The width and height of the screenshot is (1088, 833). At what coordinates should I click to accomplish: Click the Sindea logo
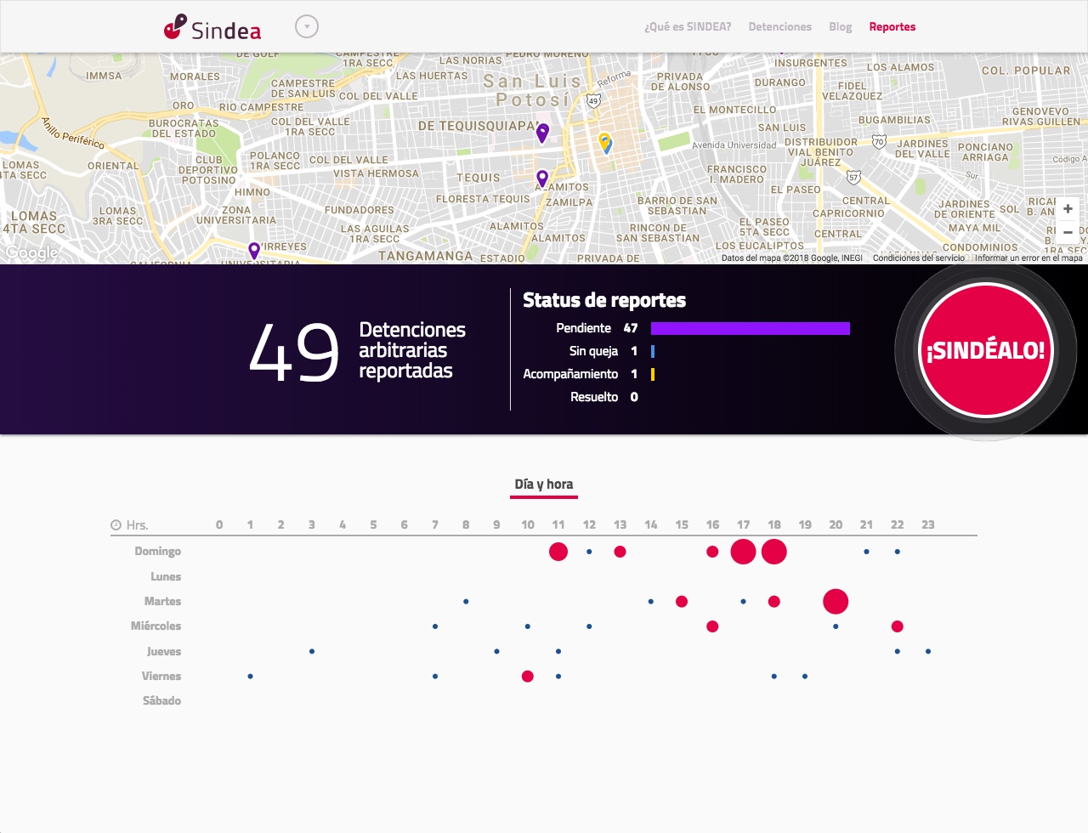(x=212, y=27)
